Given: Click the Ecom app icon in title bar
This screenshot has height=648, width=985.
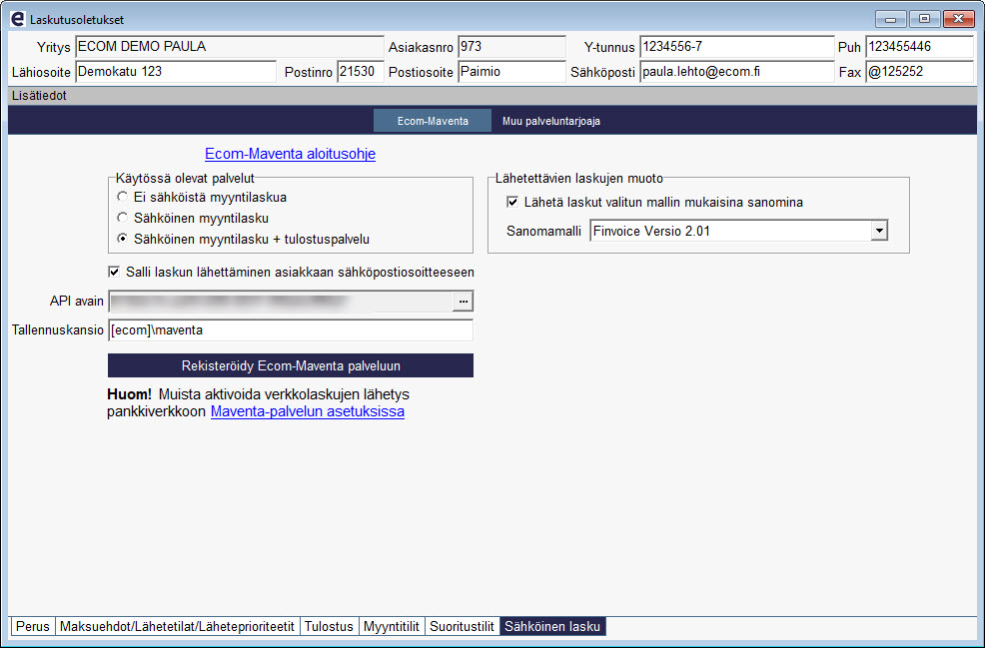Looking at the screenshot, I should point(18,19).
